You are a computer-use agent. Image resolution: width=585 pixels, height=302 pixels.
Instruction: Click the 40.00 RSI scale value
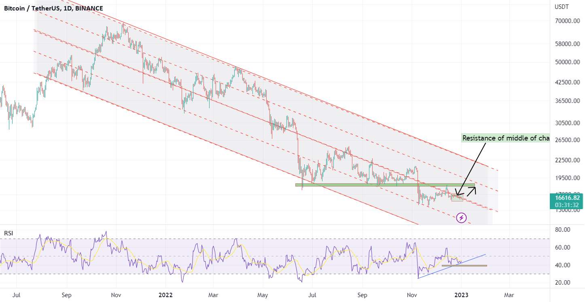click(563, 265)
